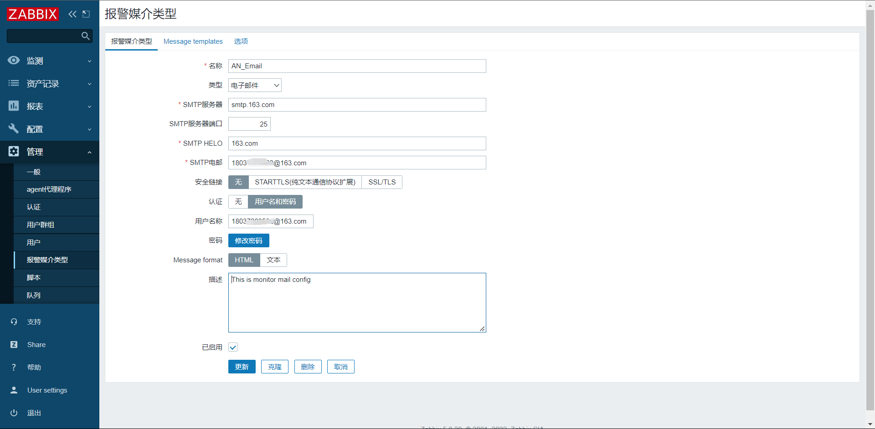Click the search magnifier icon

pos(85,36)
